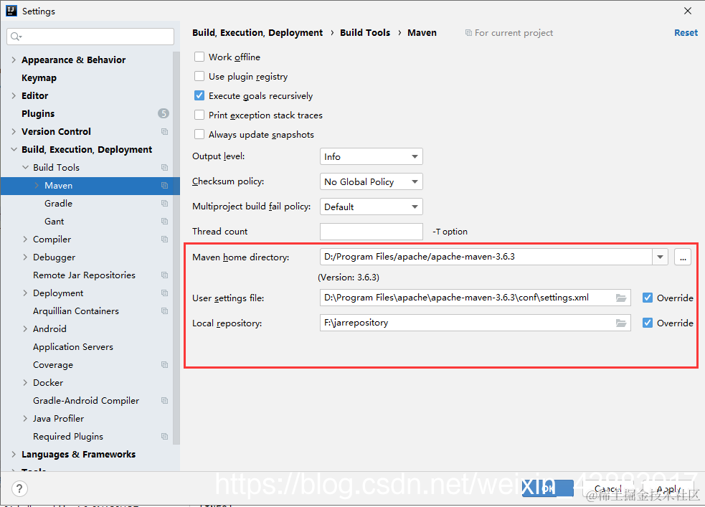This screenshot has height=507, width=705.
Task: Open the Checksum policy dropdown
Action: (372, 181)
